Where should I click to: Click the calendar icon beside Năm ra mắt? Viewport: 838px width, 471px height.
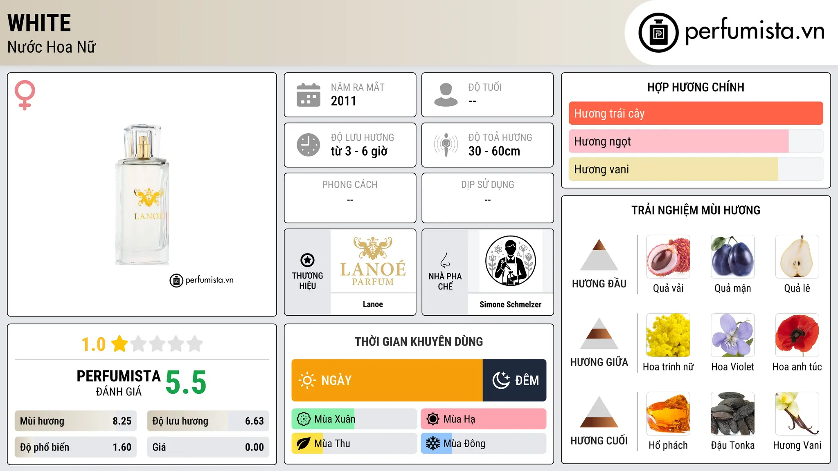309,95
